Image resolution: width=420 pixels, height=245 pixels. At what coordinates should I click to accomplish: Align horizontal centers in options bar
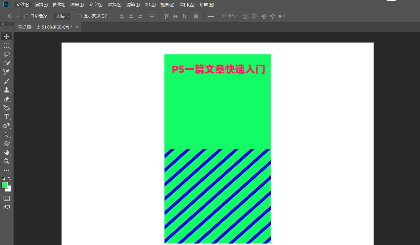click(131, 16)
